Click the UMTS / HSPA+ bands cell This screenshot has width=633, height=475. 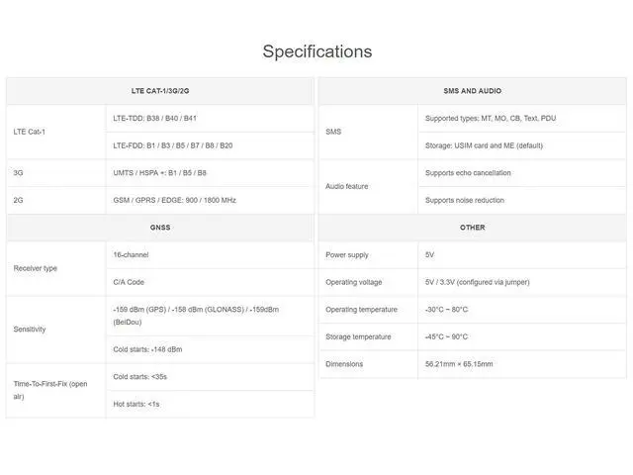210,173
